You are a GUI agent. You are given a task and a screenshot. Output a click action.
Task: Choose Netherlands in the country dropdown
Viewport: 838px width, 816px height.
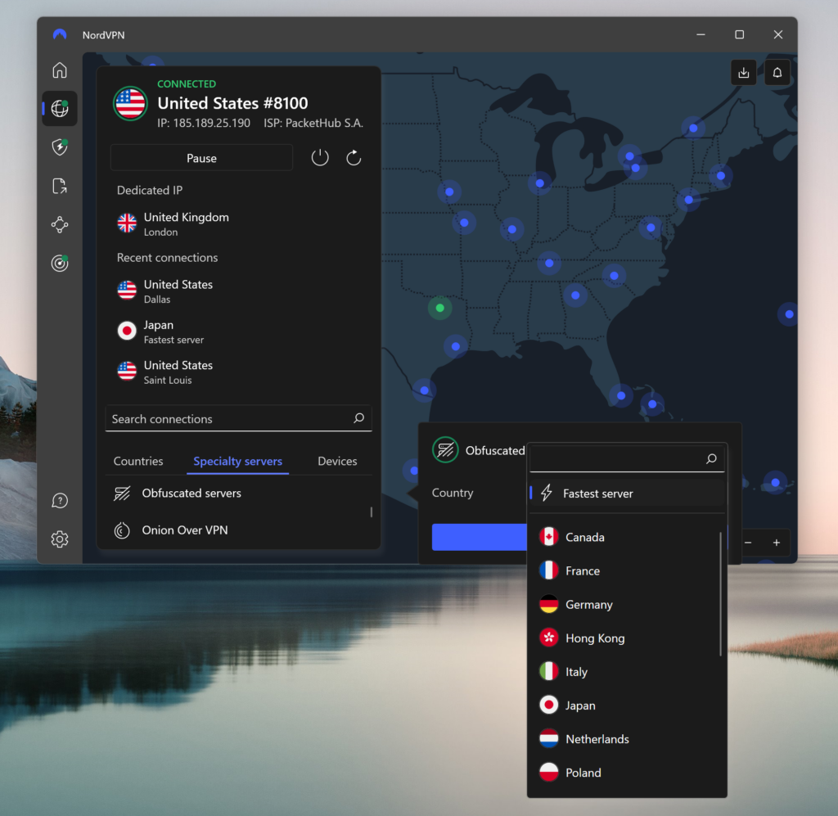coord(626,739)
